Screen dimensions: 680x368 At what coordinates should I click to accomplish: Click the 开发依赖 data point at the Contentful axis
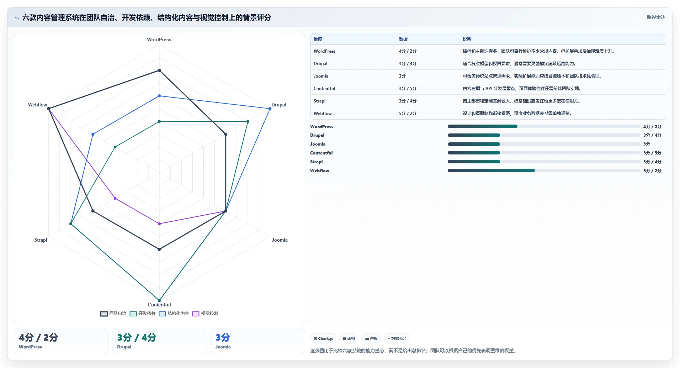pos(159,300)
